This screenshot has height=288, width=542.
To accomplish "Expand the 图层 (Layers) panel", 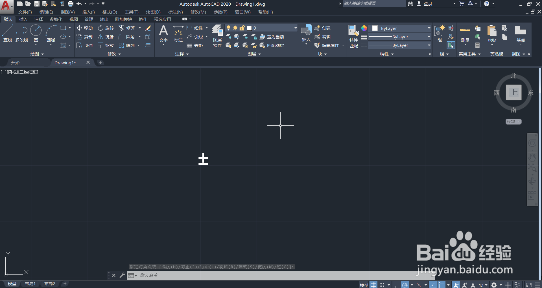I will tap(254, 54).
